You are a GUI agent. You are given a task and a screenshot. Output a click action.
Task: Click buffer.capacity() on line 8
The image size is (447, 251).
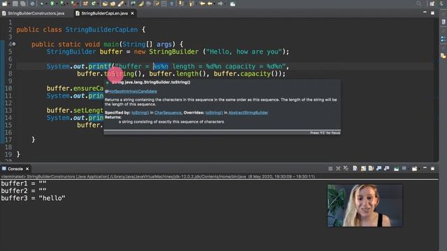(x=246, y=74)
